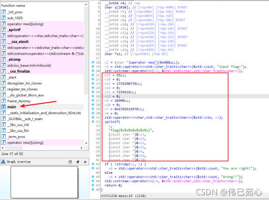269x200 pixels.
Task: Click the 'char s[1030];' declaration
Action: (117, 7)
